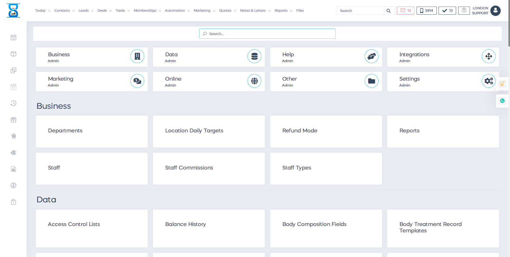Click the Settings gears icon
The image size is (510, 257).
(488, 81)
